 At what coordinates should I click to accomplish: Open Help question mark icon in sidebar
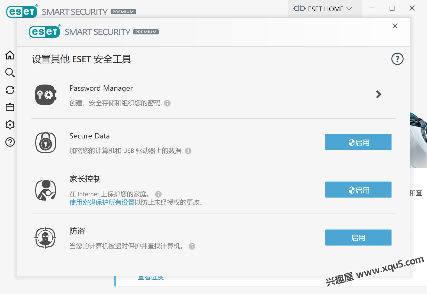[10, 142]
